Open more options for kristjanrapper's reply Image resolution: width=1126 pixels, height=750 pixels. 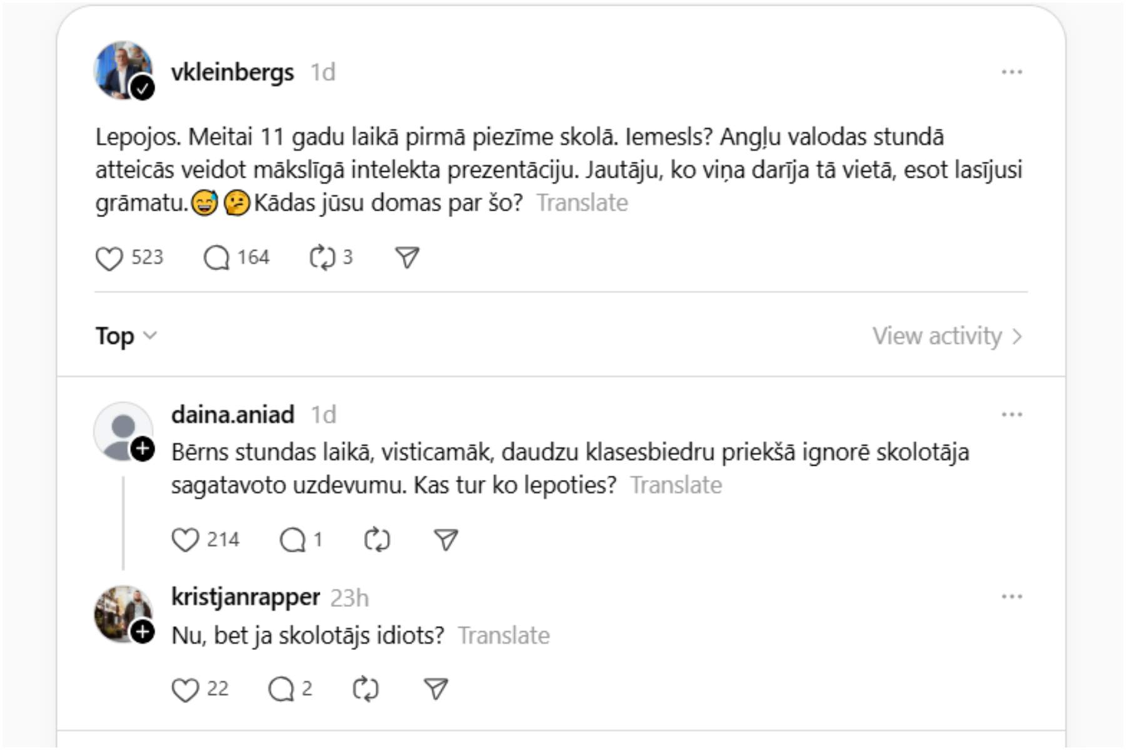pyautogui.click(x=1012, y=597)
